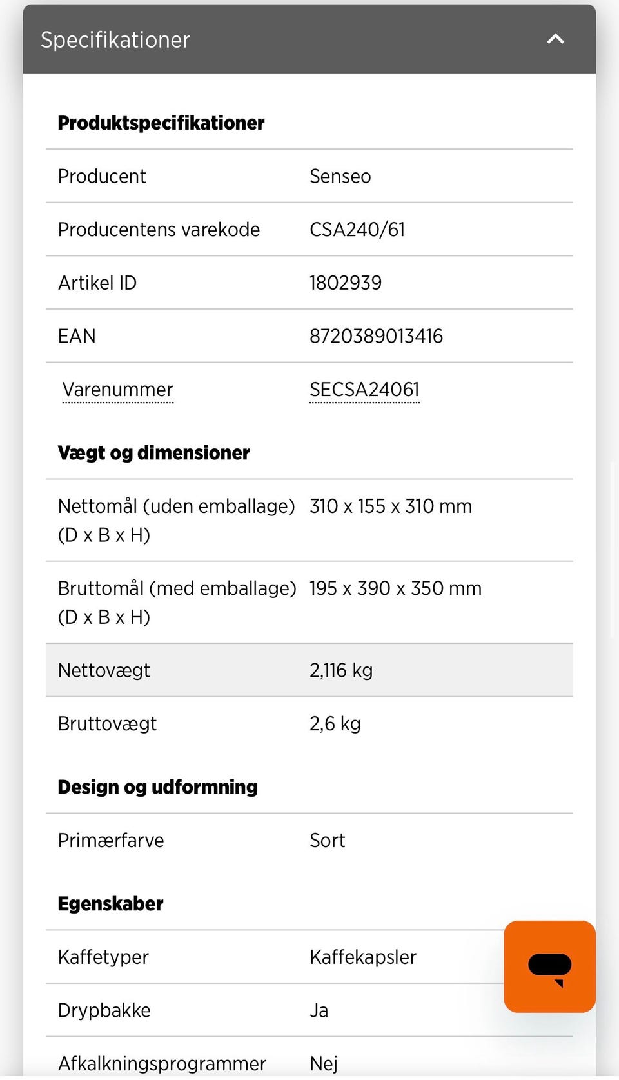Image resolution: width=619 pixels, height=1080 pixels.
Task: Click the Primærfarve value Sort
Action: (327, 841)
